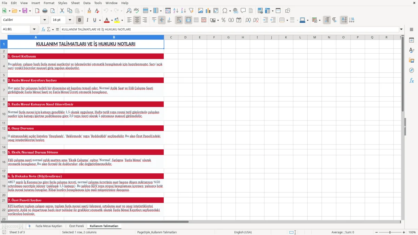Open Print Preview
The image size is (418, 235).
(x=53, y=11)
